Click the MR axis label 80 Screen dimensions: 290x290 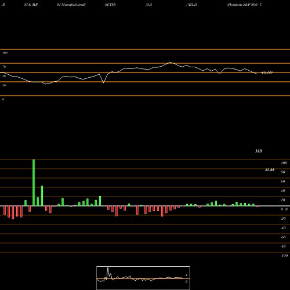(283, 172)
